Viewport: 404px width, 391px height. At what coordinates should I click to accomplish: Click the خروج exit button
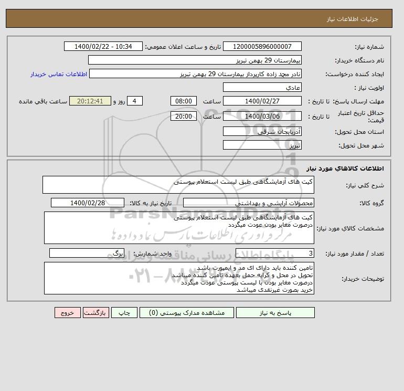pos(68,313)
